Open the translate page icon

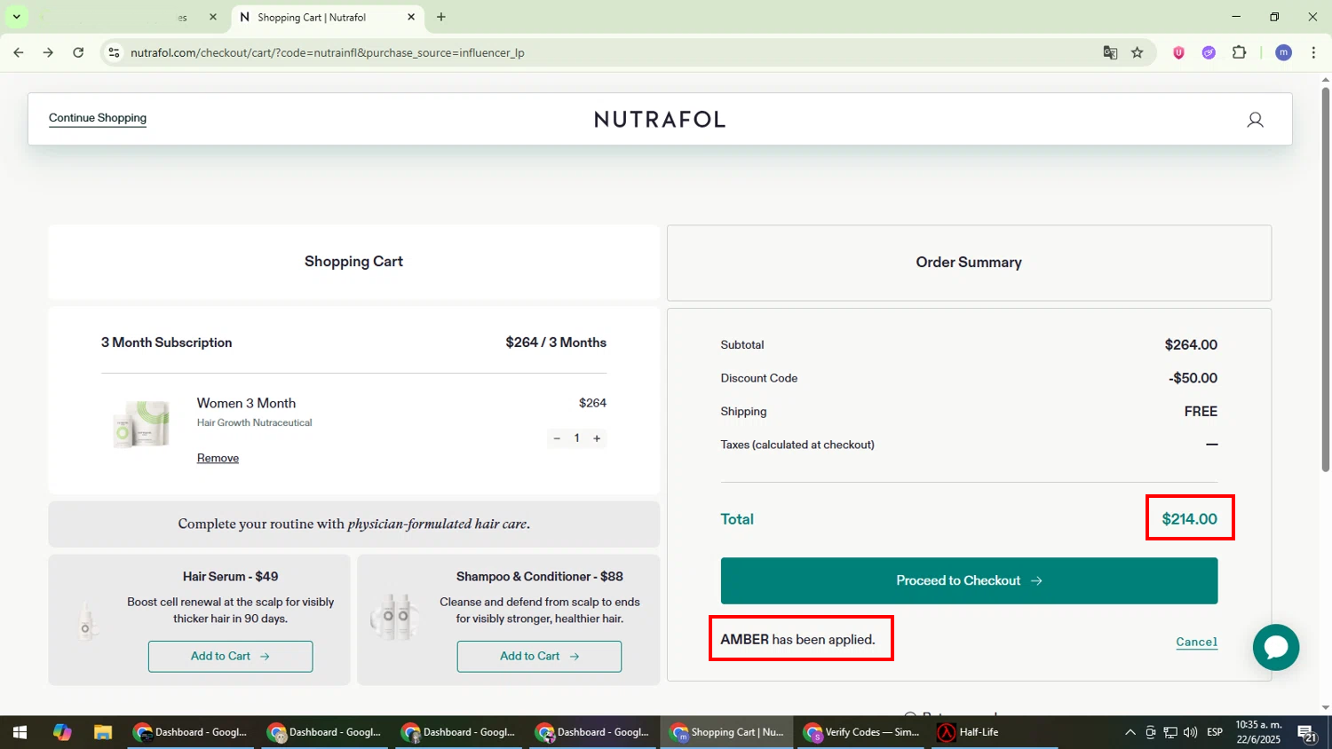[1110, 52]
